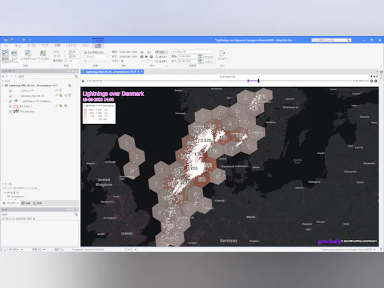Adjust playback speed slider in ribbon
This screenshot has height=288, width=384.
click(148, 61)
